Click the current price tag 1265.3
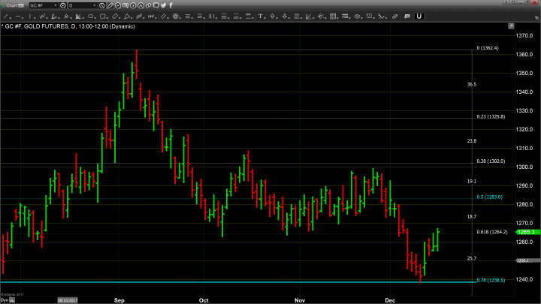The height and width of the screenshot is (304, 541). [527, 232]
